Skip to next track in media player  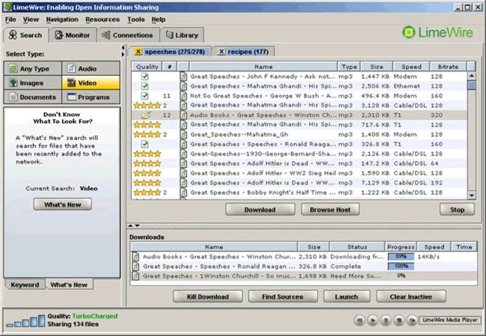click(412, 320)
